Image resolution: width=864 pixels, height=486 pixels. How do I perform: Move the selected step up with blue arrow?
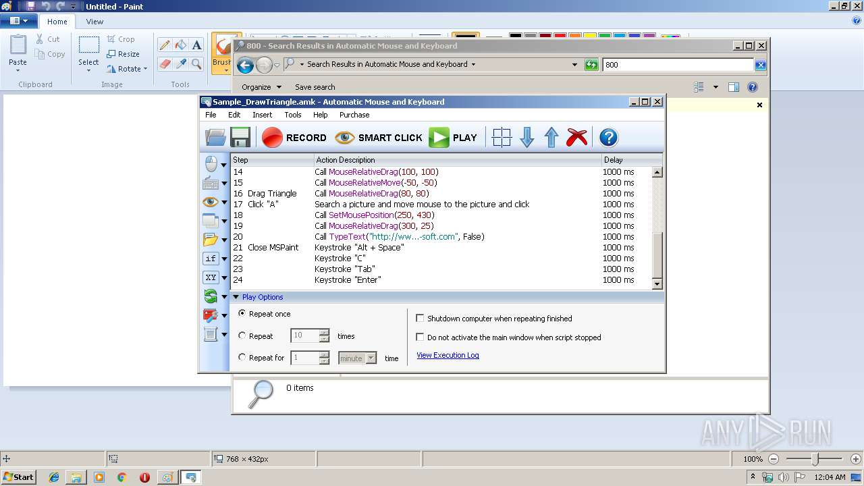[x=551, y=138]
